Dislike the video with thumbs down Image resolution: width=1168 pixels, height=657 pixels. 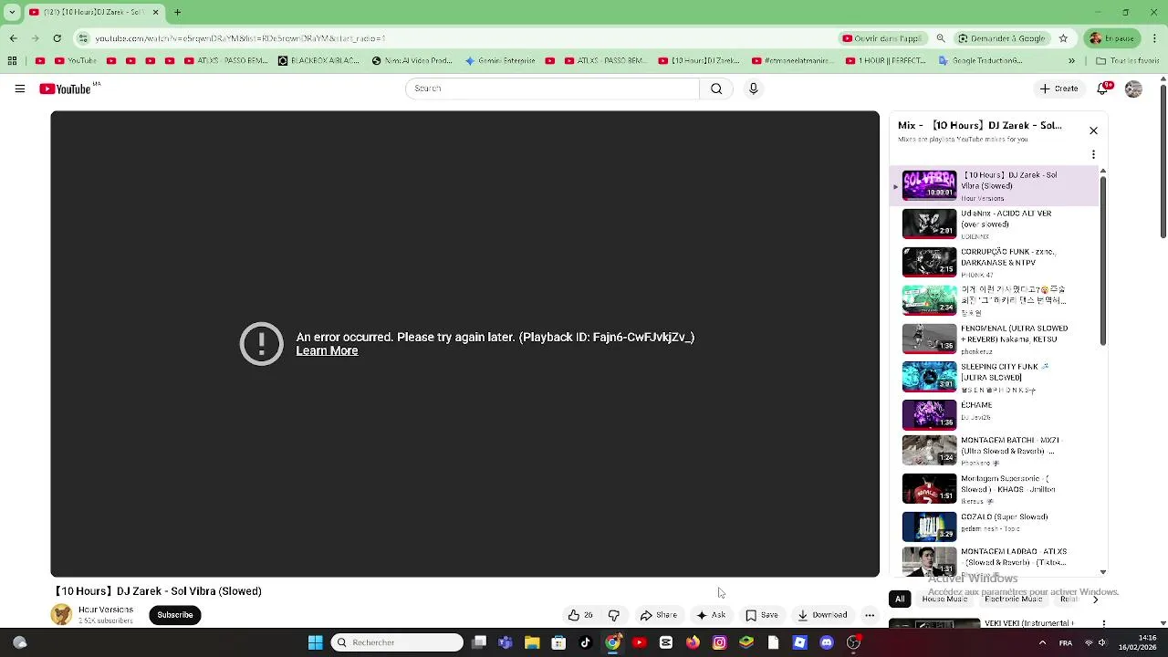click(614, 615)
